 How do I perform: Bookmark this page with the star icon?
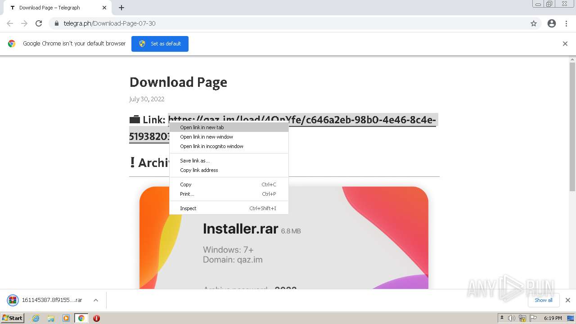coord(534,23)
